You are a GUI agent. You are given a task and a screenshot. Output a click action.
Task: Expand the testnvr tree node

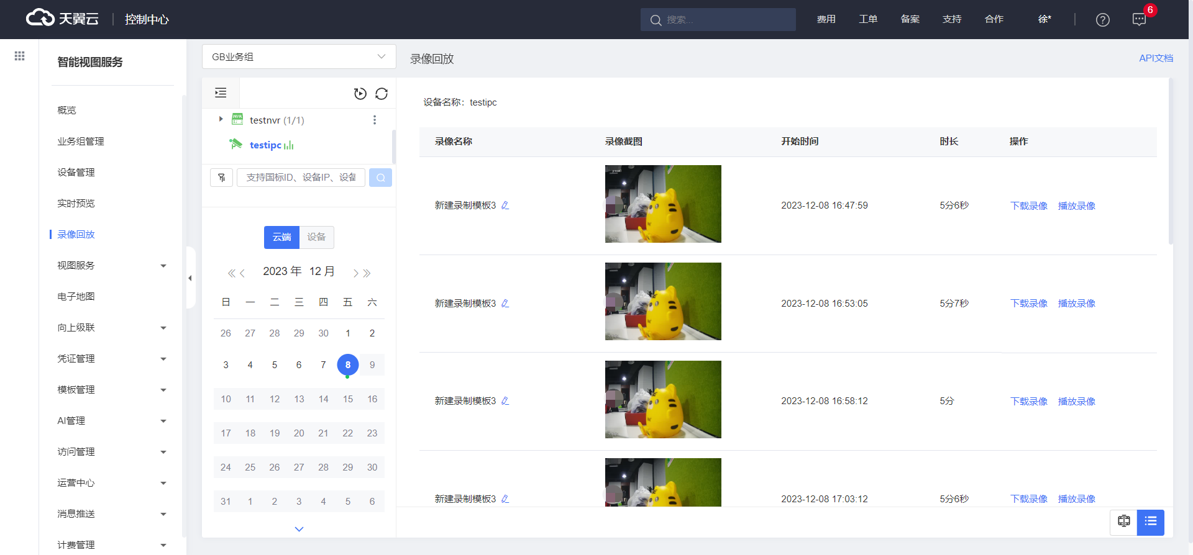click(x=221, y=119)
